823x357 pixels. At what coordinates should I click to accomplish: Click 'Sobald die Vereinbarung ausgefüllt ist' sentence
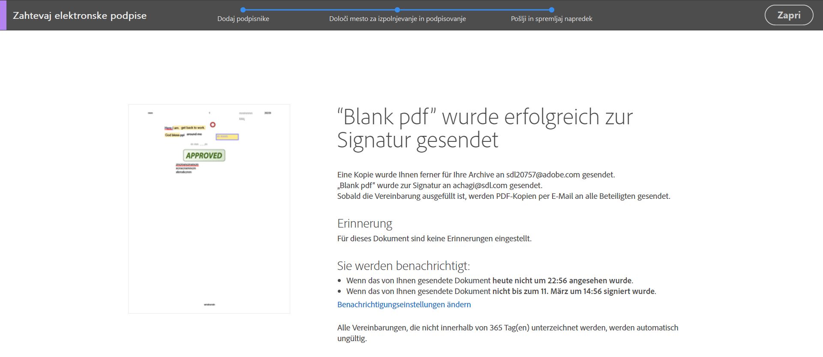pyautogui.click(x=504, y=196)
